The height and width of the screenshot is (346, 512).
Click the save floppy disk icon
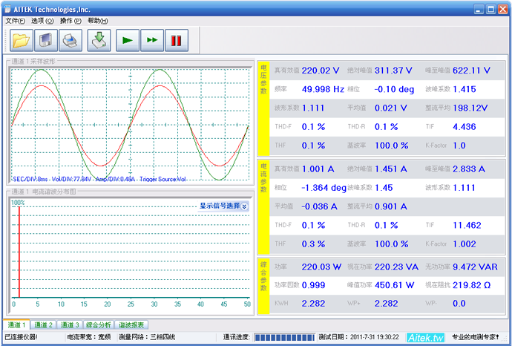click(47, 40)
